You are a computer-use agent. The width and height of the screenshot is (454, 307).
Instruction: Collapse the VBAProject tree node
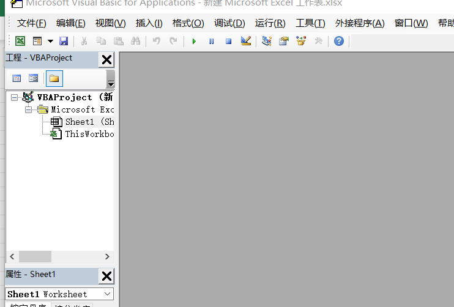(x=14, y=97)
